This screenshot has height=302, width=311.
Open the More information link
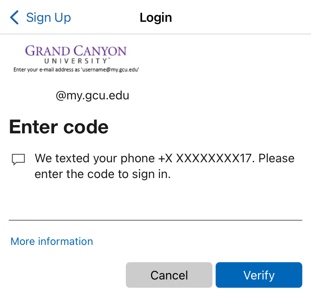52,241
